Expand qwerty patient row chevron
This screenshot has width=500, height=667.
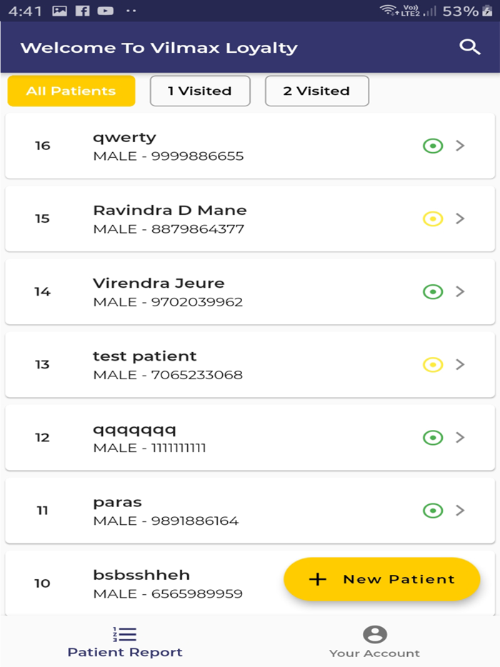point(461,146)
